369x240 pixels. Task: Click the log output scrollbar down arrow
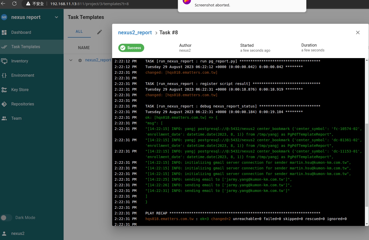(x=367, y=224)
